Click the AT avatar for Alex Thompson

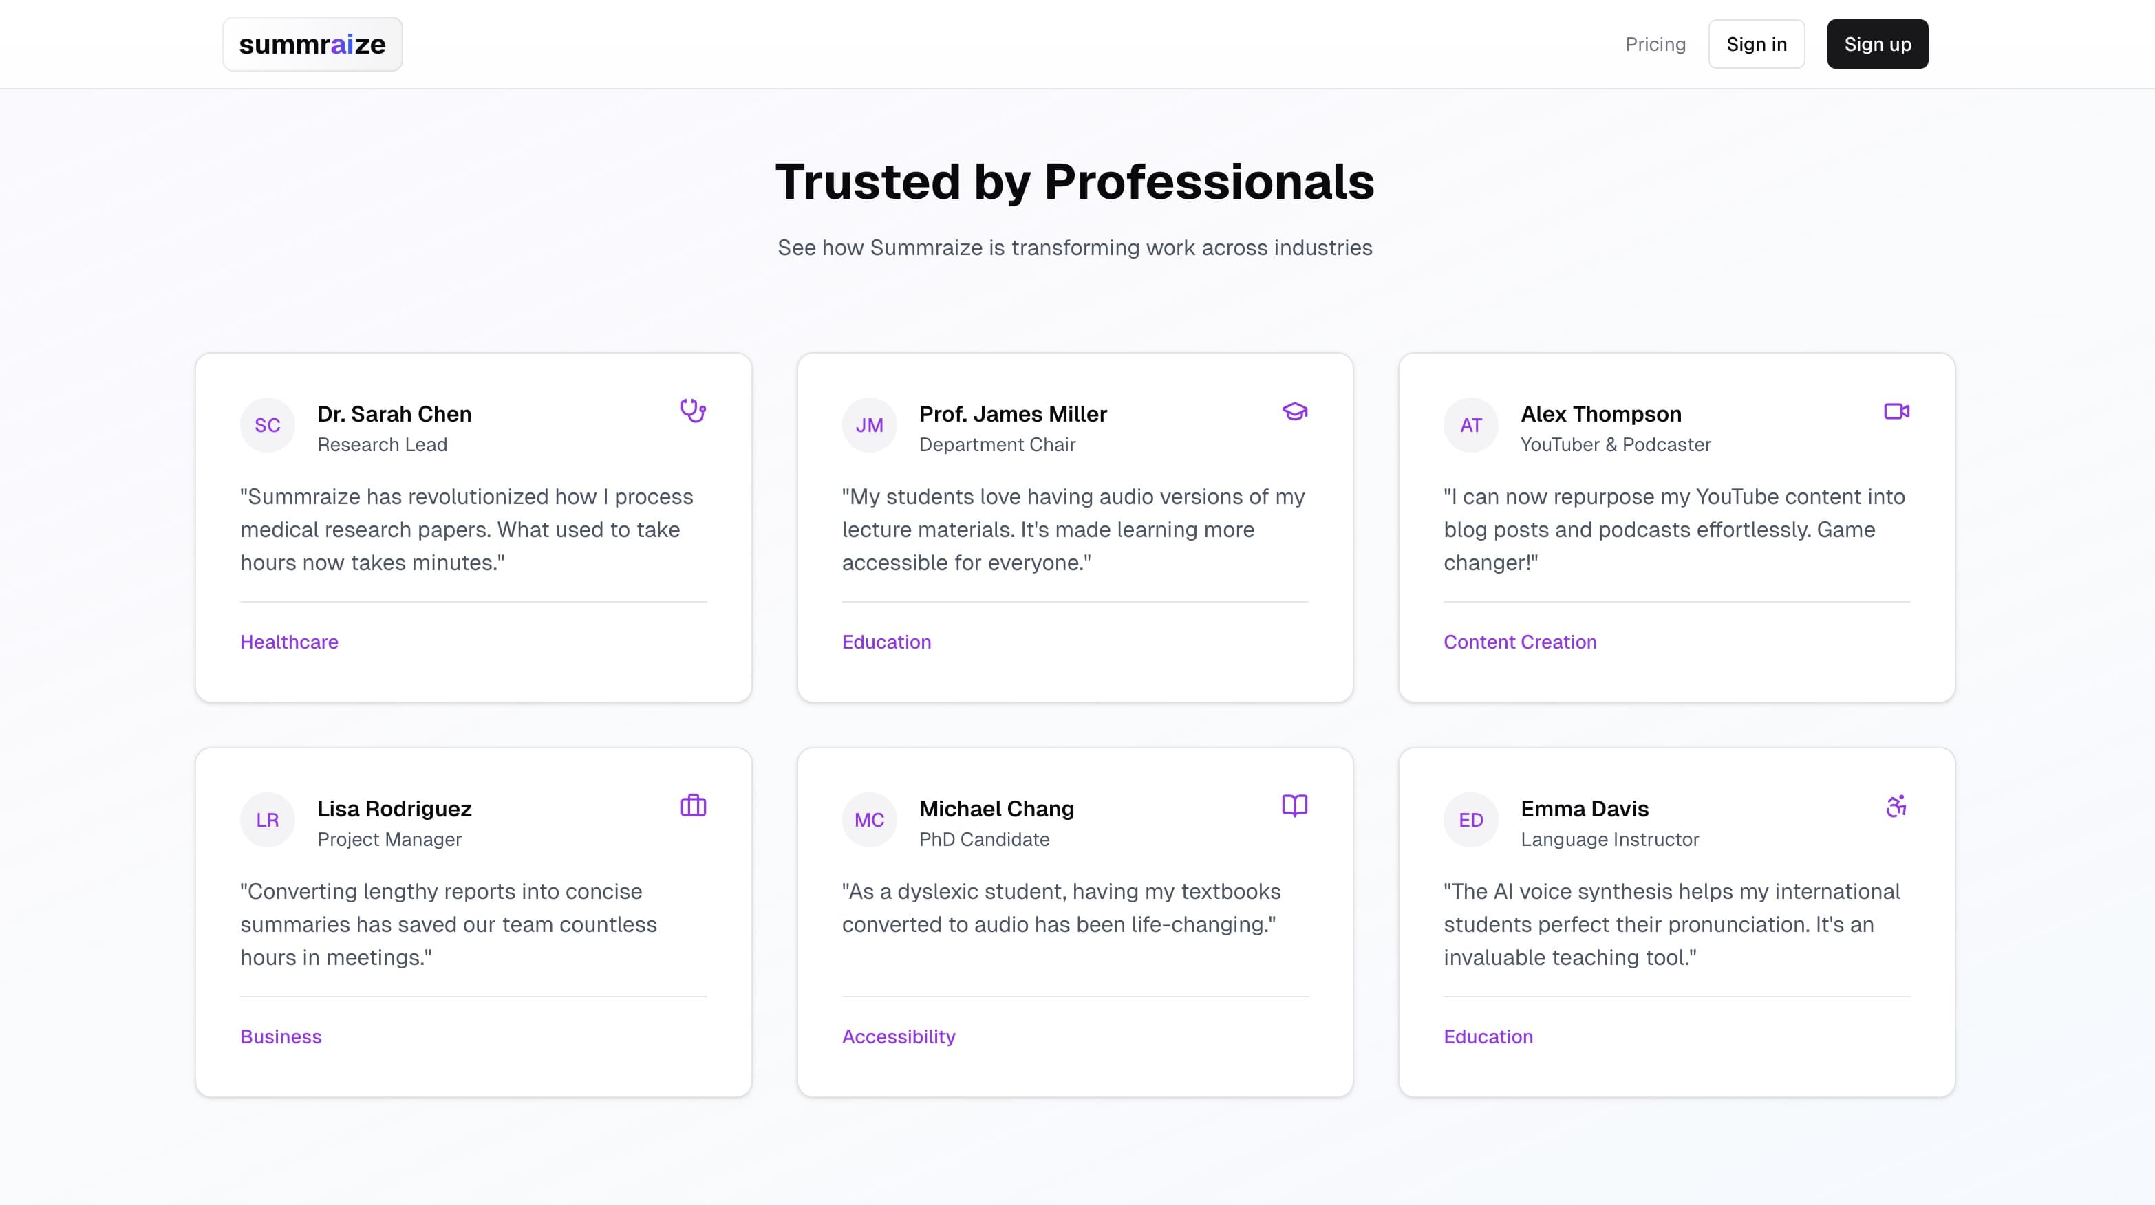coord(1470,425)
